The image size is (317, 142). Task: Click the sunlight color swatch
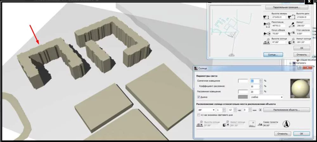coord(243,81)
